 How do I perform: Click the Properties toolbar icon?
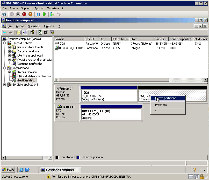(46, 32)
